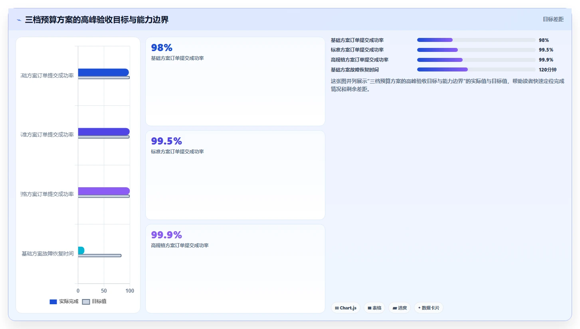Click the 基础方案故障恢复时间 progress list label
Image resolution: width=580 pixels, height=329 pixels.
pos(355,69)
